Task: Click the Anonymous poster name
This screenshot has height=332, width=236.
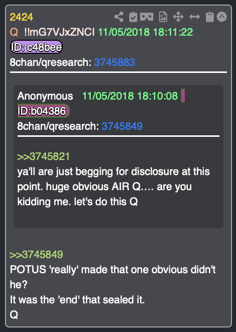Action: click(45, 96)
